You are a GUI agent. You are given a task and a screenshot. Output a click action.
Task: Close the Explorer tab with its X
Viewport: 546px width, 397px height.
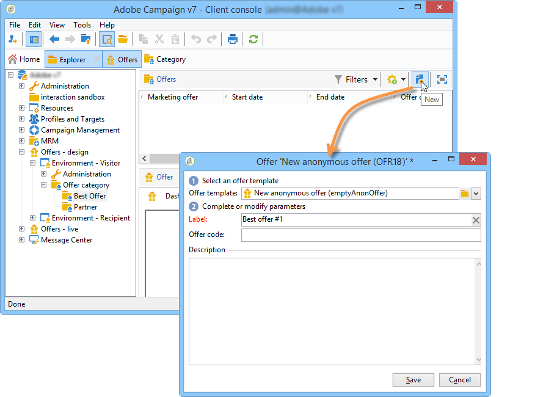pyautogui.click(x=97, y=59)
